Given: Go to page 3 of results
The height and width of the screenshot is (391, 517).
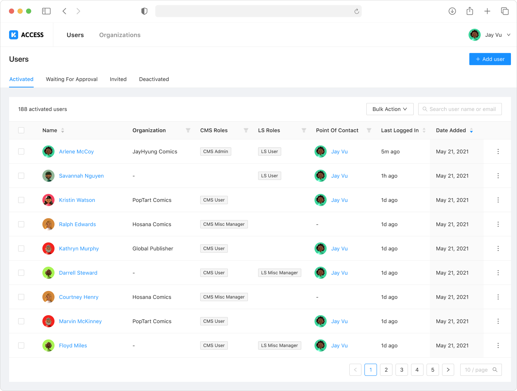Looking at the screenshot, I should pos(402,370).
